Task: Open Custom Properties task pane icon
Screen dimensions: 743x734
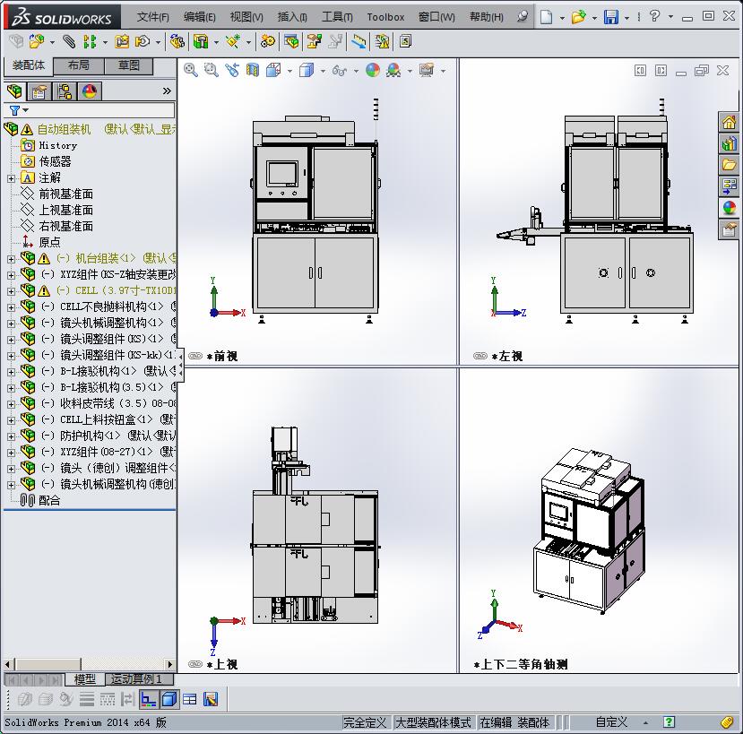Action: [729, 229]
